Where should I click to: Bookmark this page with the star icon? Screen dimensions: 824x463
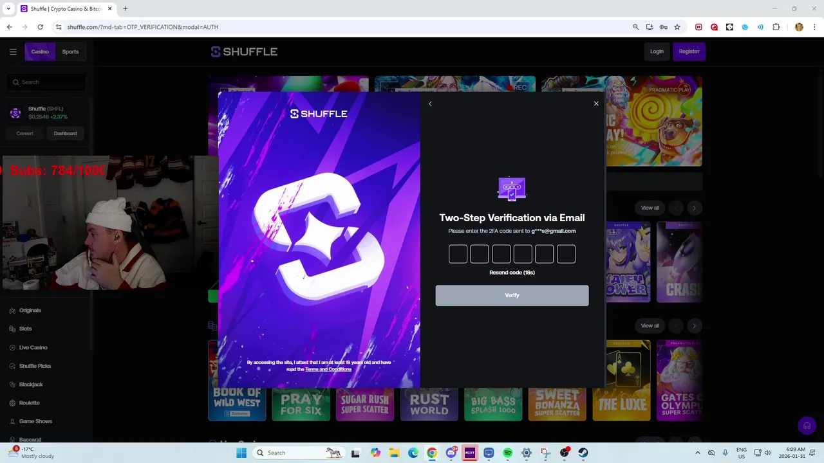point(677,27)
